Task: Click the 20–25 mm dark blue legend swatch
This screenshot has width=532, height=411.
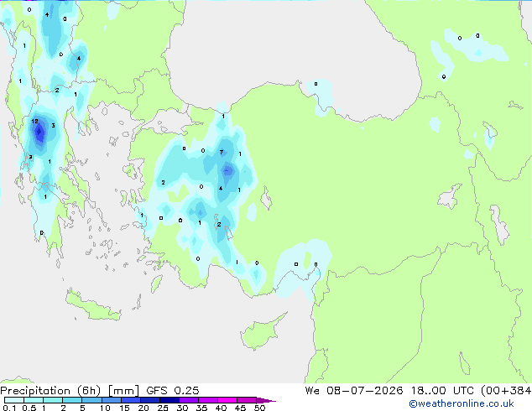Action: click(149, 400)
